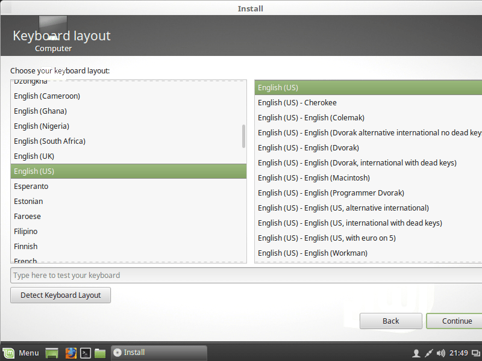Select English (Ghana) layout
Viewport: 482px width, 361px height.
[x=128, y=111]
